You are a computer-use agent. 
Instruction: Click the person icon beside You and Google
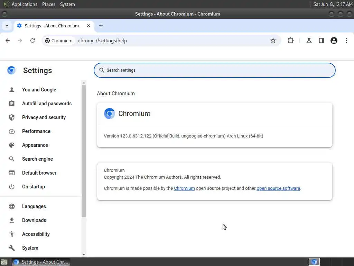tap(11, 90)
